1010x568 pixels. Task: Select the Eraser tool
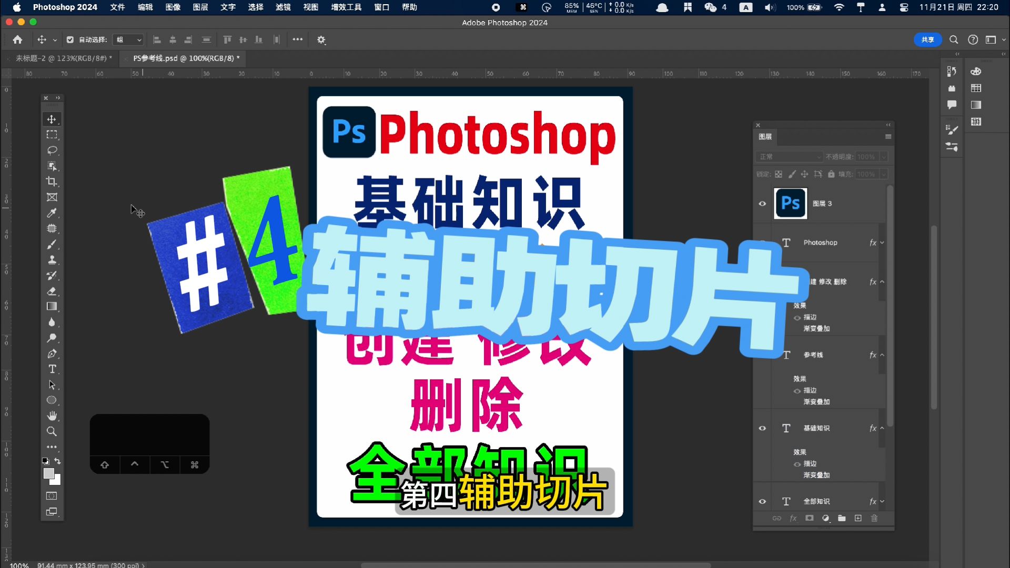click(x=52, y=291)
